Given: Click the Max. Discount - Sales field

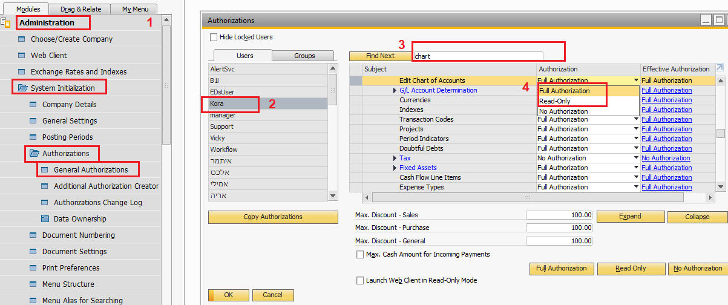Looking at the screenshot, I should coord(559,215).
